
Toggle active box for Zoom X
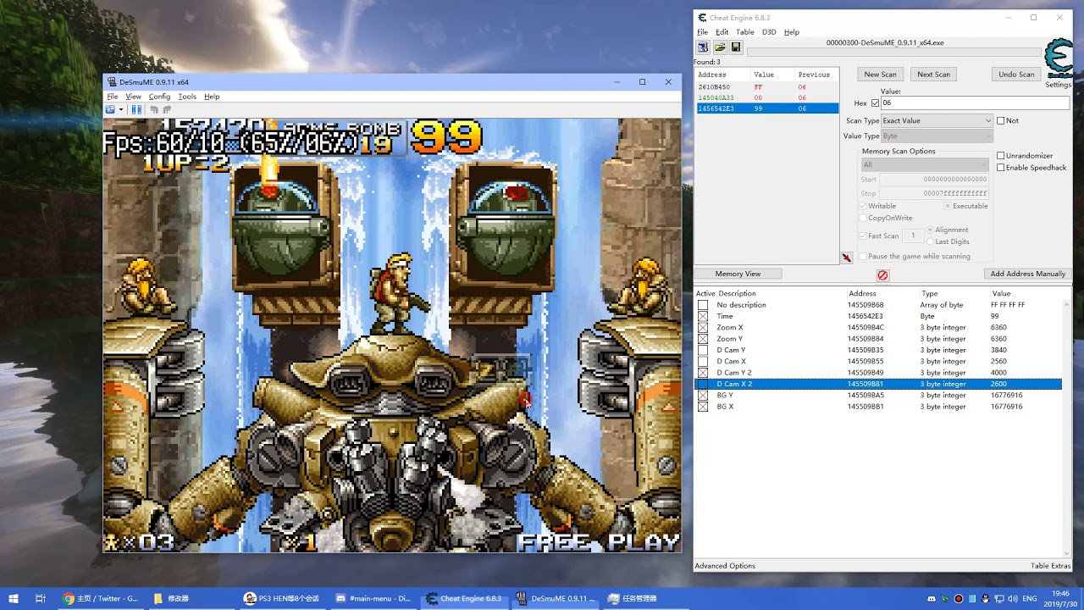click(703, 327)
